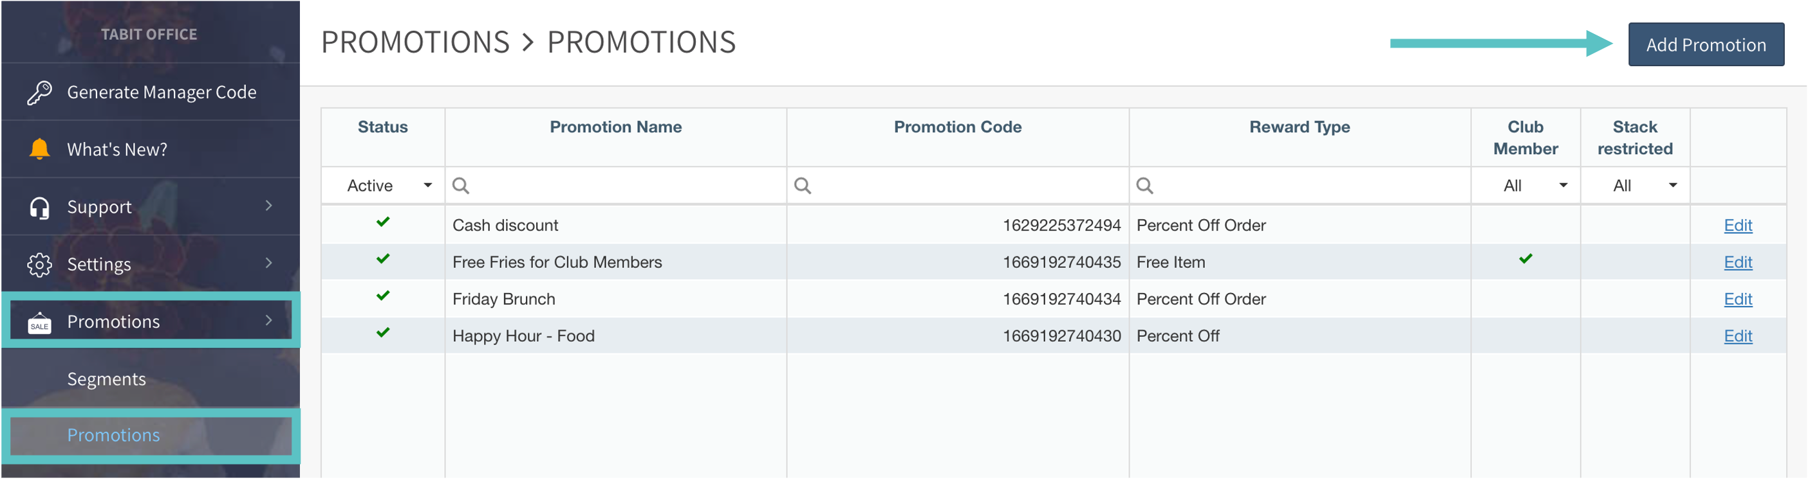Click the Reward Type search magnifier icon
This screenshot has height=480, width=1808.
tap(1144, 186)
